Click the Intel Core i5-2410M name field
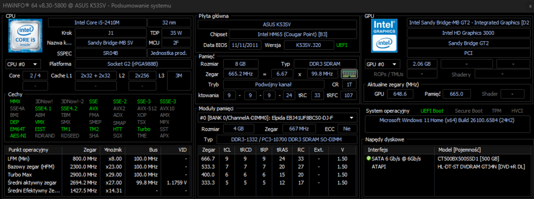The height and width of the screenshot is (199, 534). pos(97,23)
